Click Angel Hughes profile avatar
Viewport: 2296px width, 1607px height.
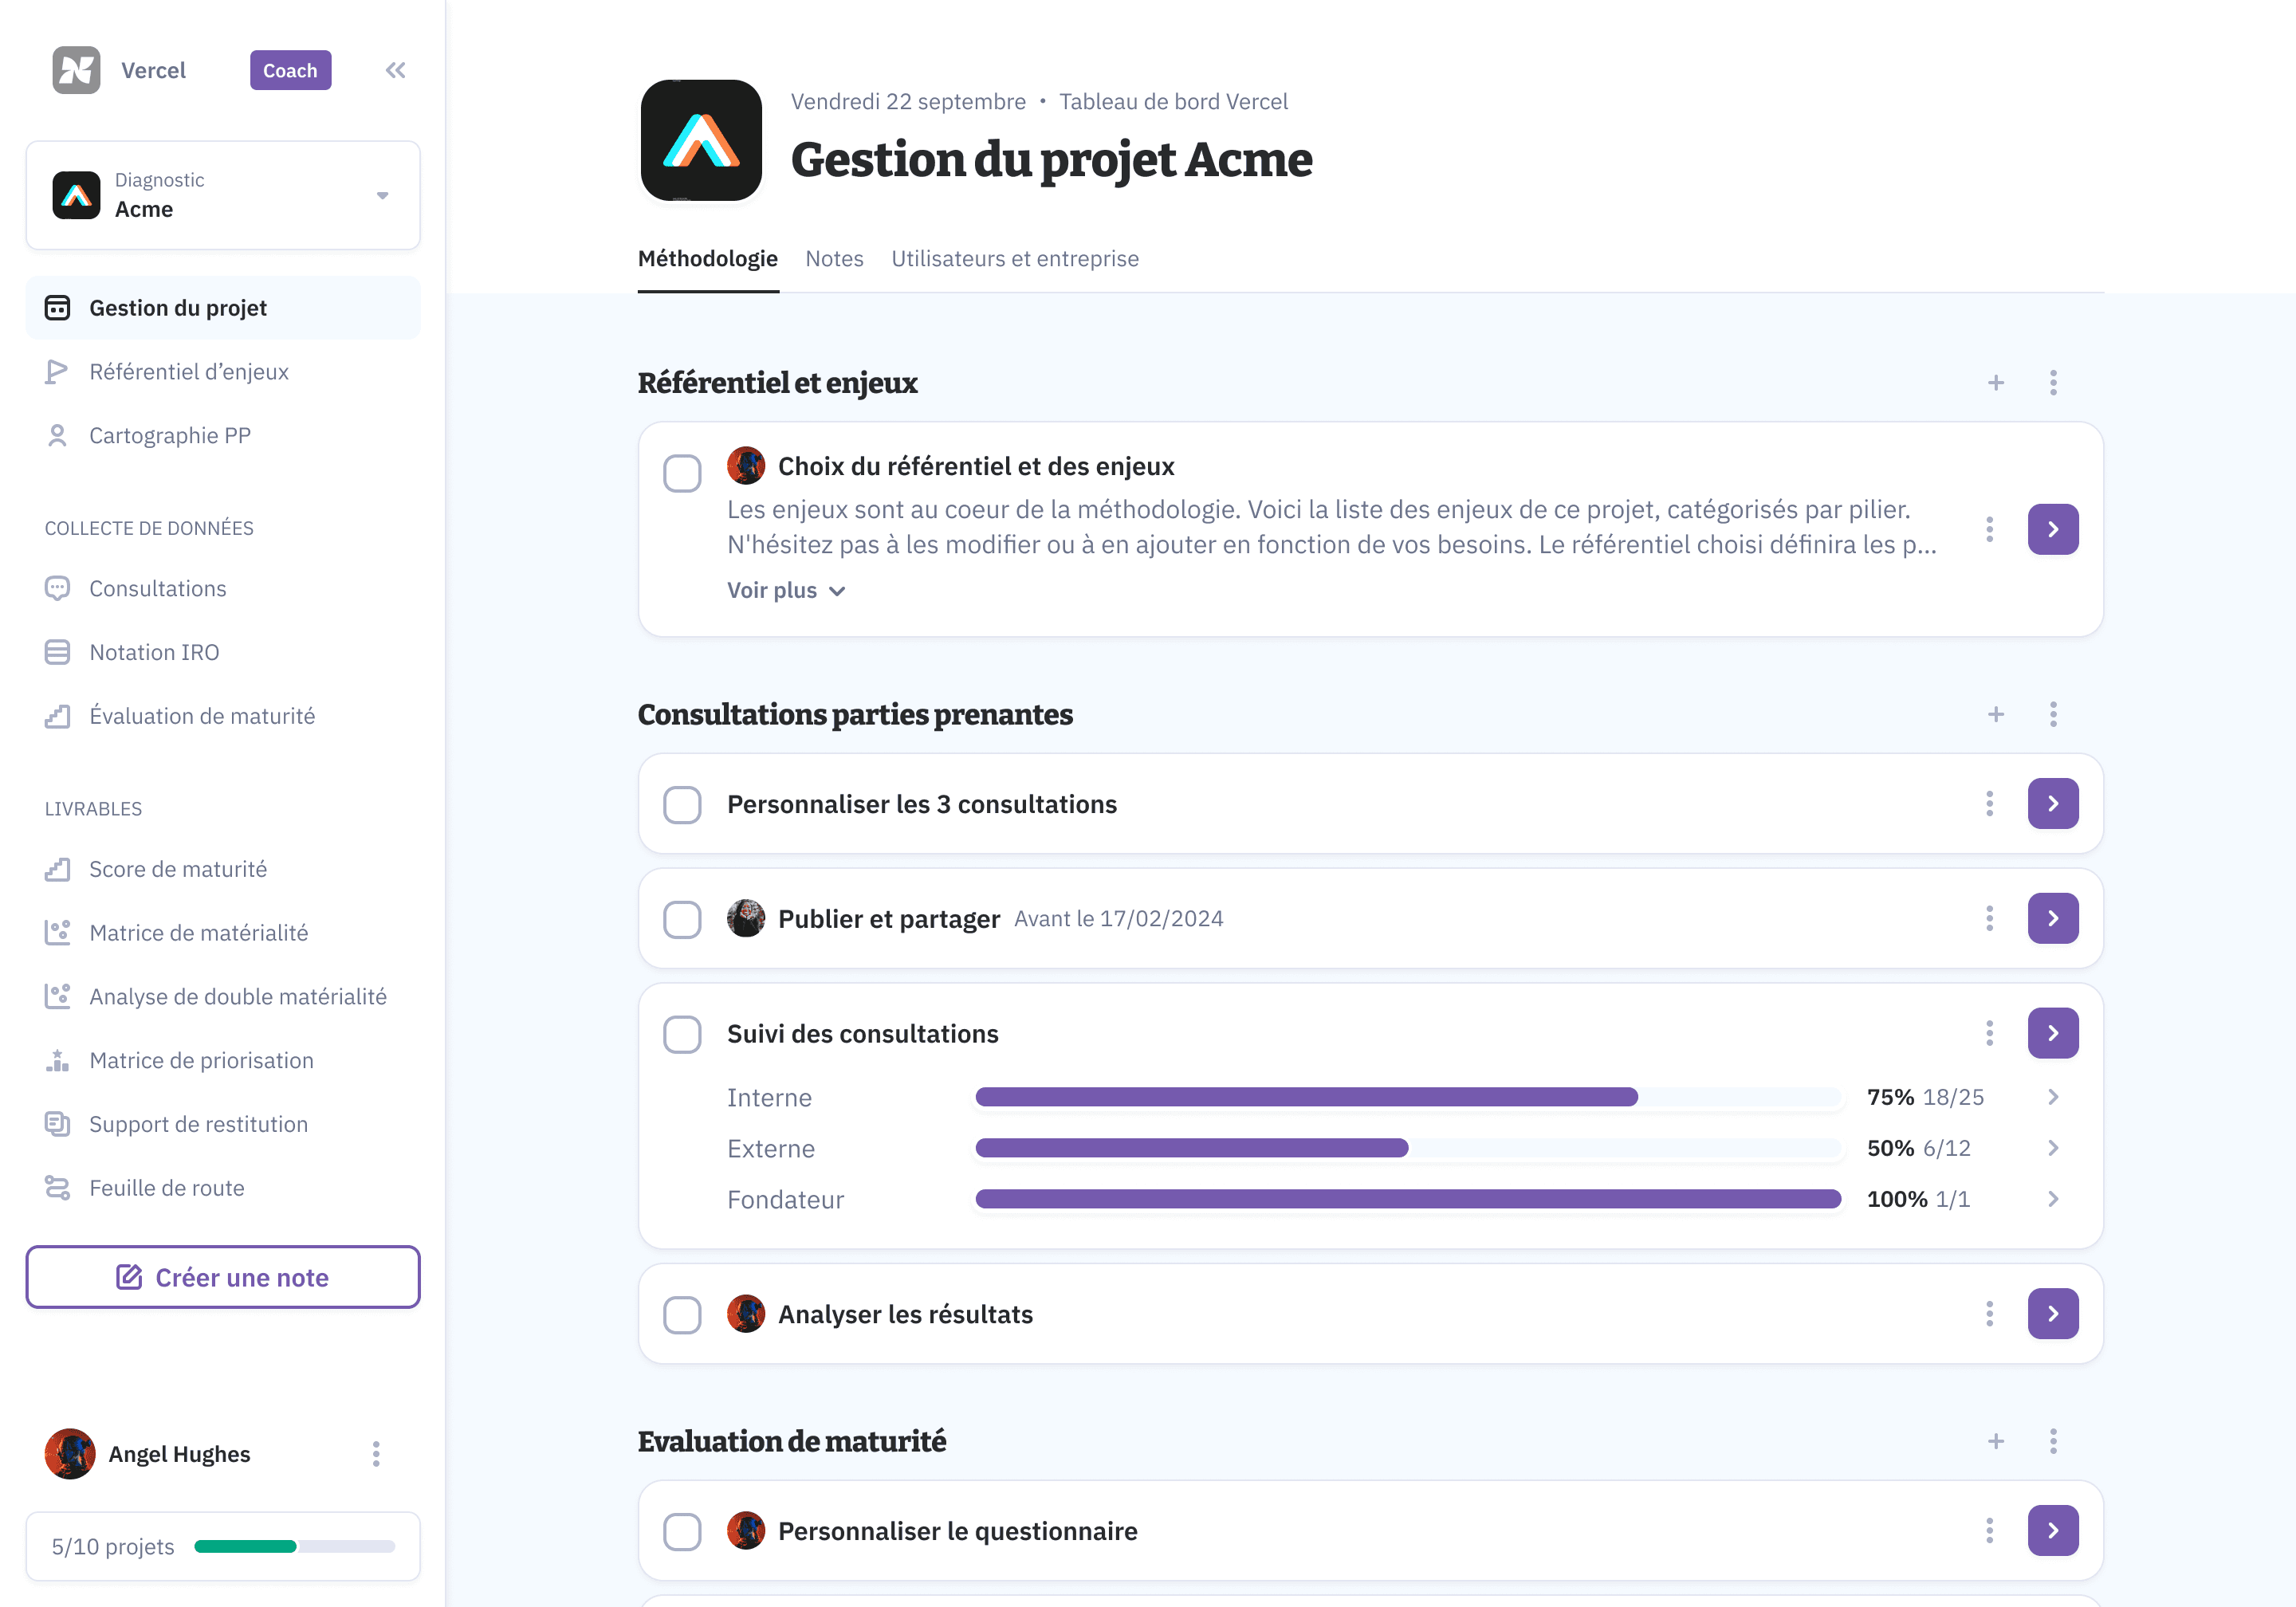pyautogui.click(x=70, y=1455)
